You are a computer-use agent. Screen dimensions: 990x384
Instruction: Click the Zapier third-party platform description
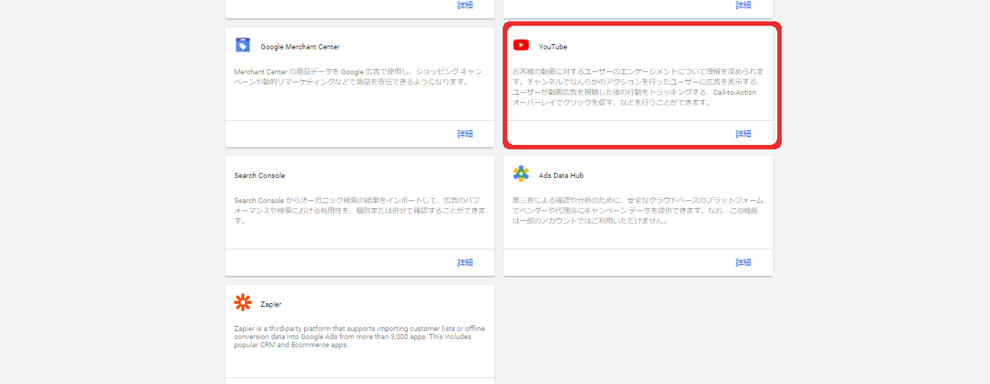click(359, 336)
